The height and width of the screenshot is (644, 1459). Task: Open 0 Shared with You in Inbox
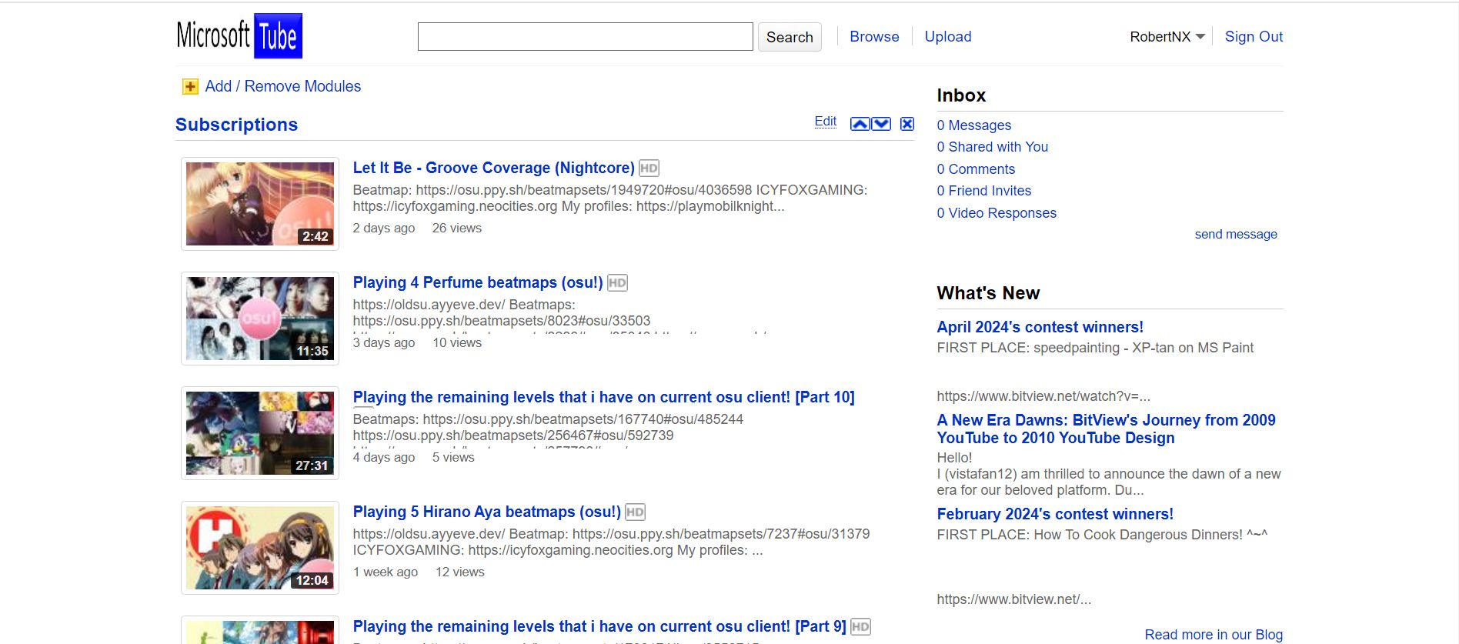(x=992, y=146)
